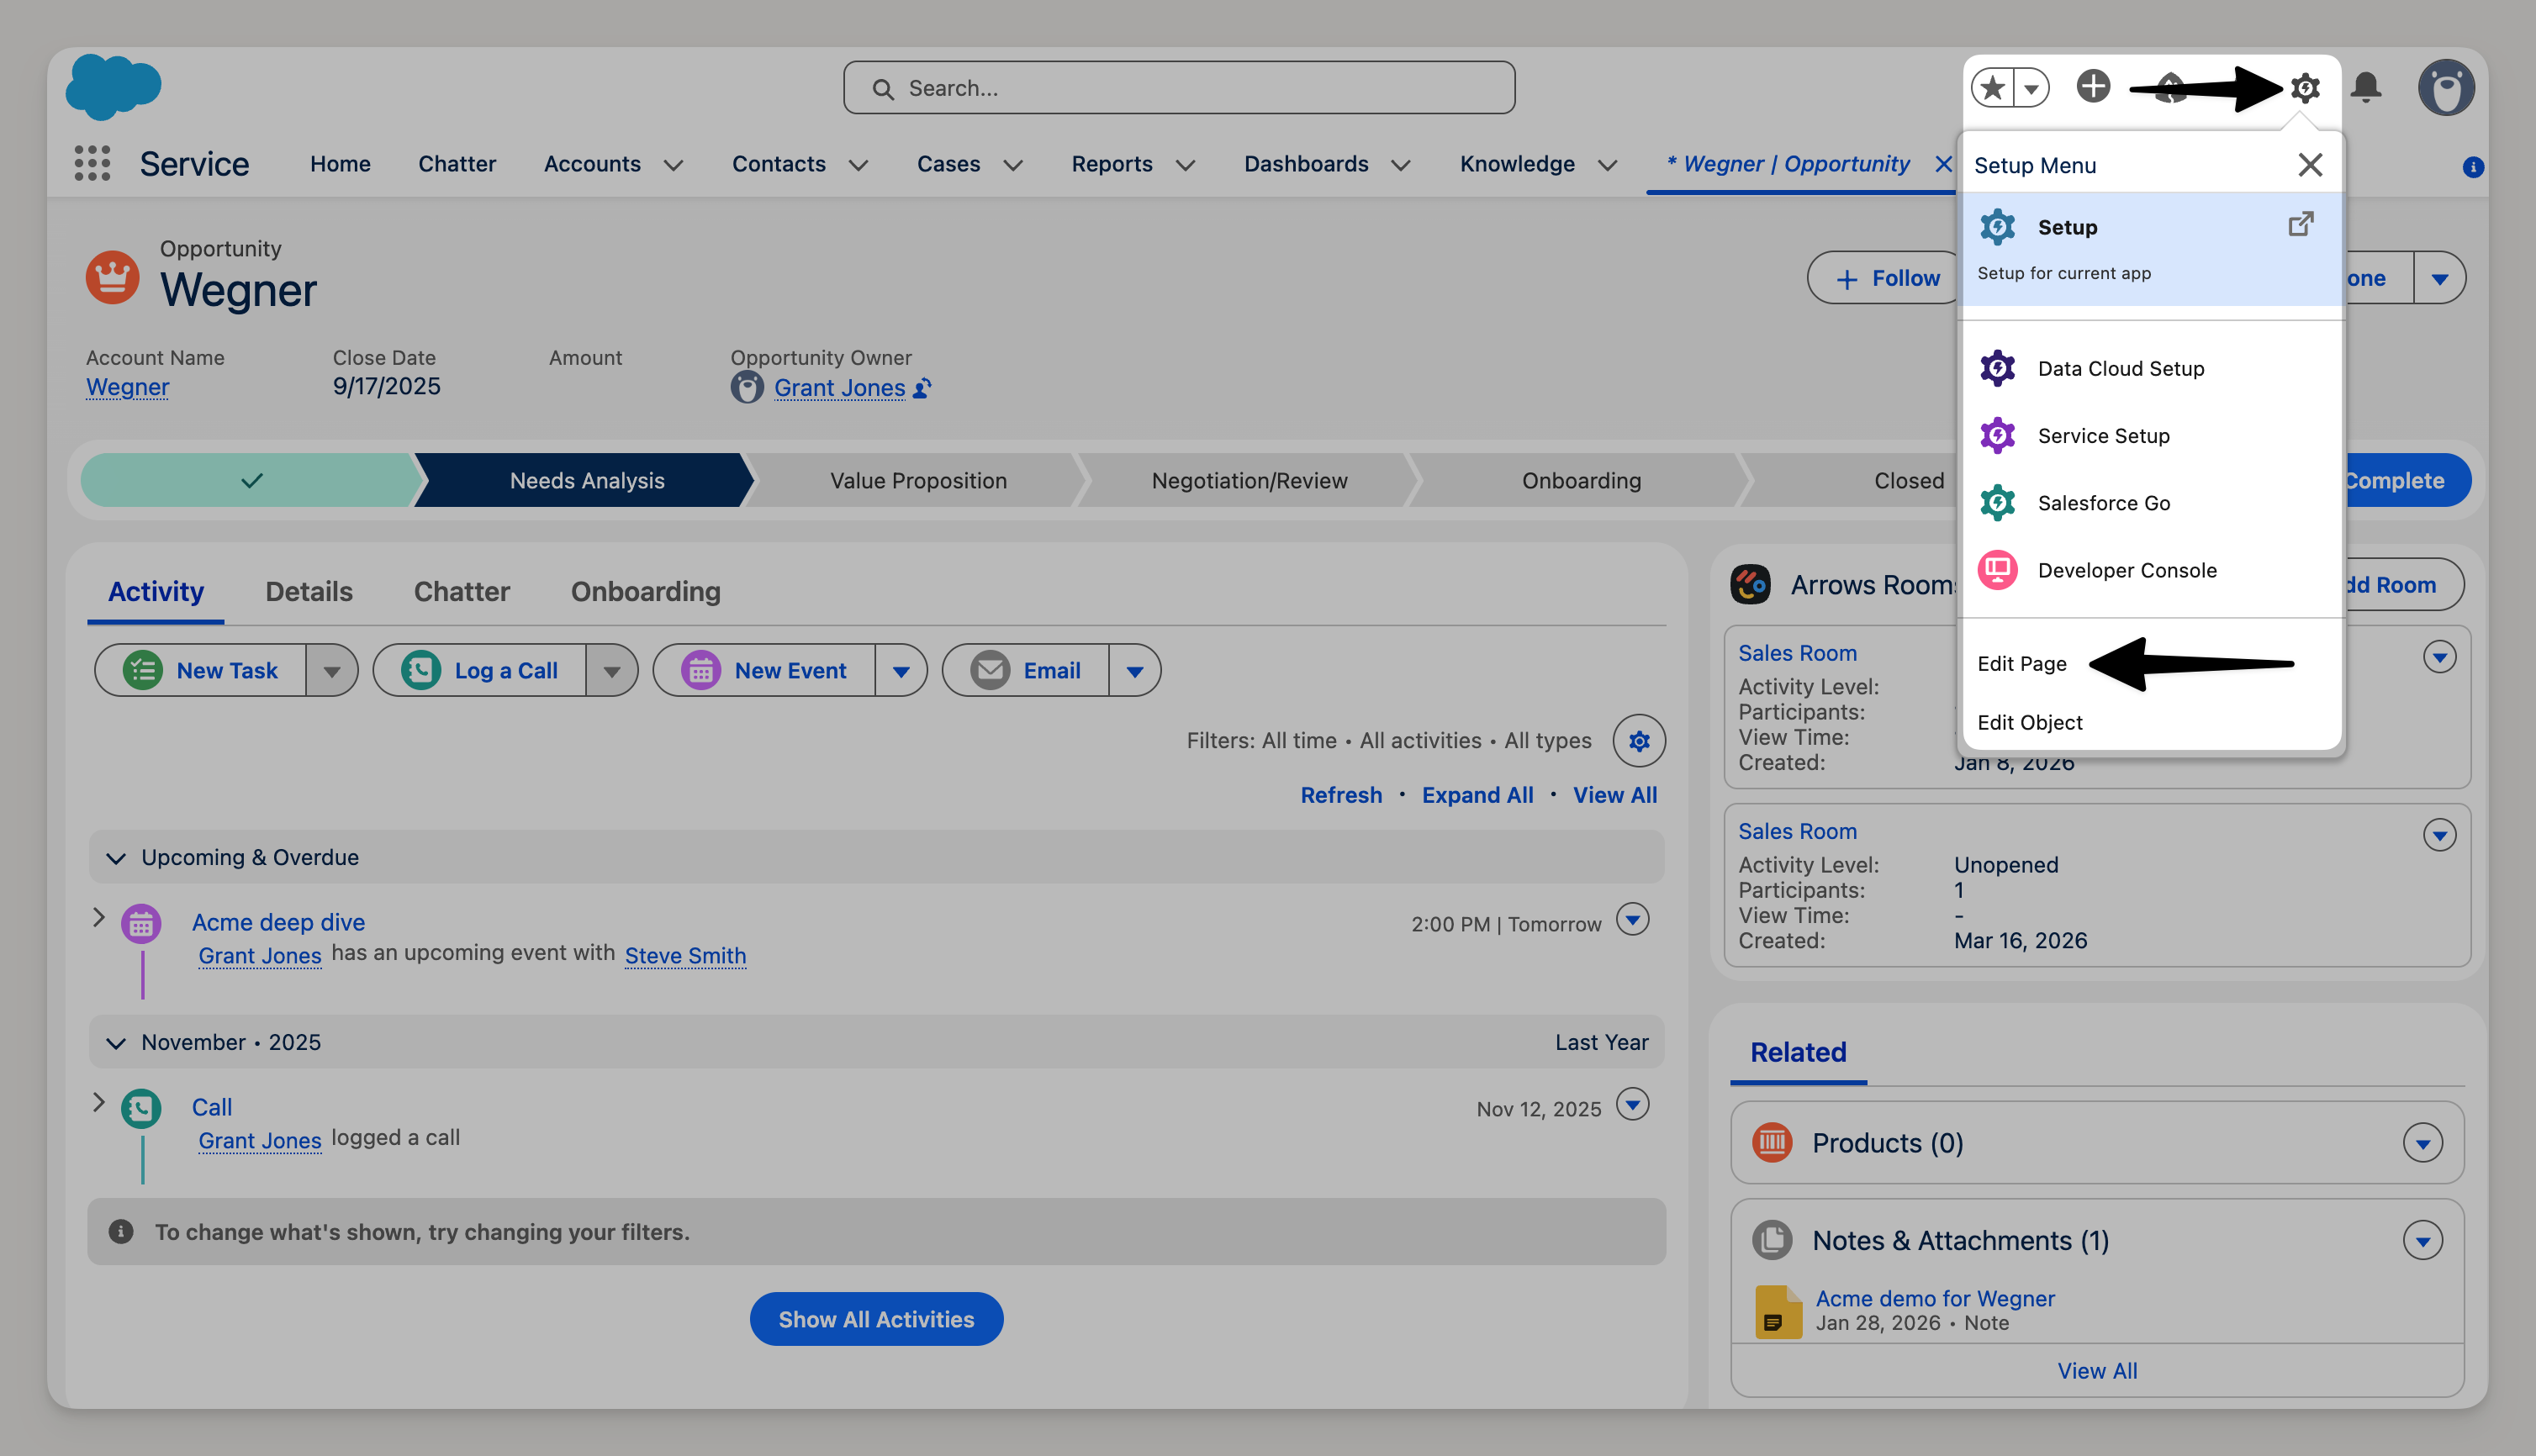Add page to favorites with star icon
Viewport: 2536px width, 1456px height.
point(1993,88)
